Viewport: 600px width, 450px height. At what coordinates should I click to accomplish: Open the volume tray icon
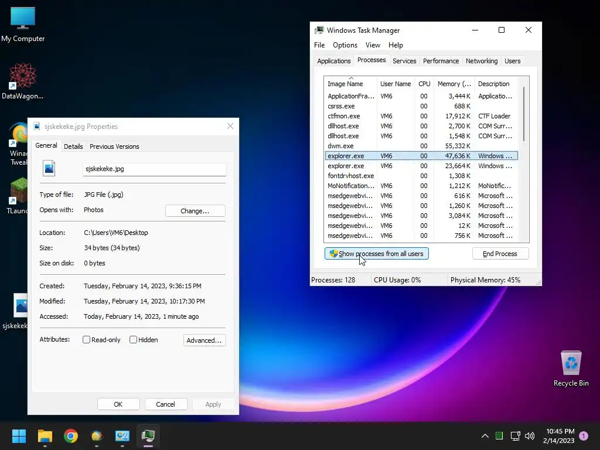tap(530, 436)
